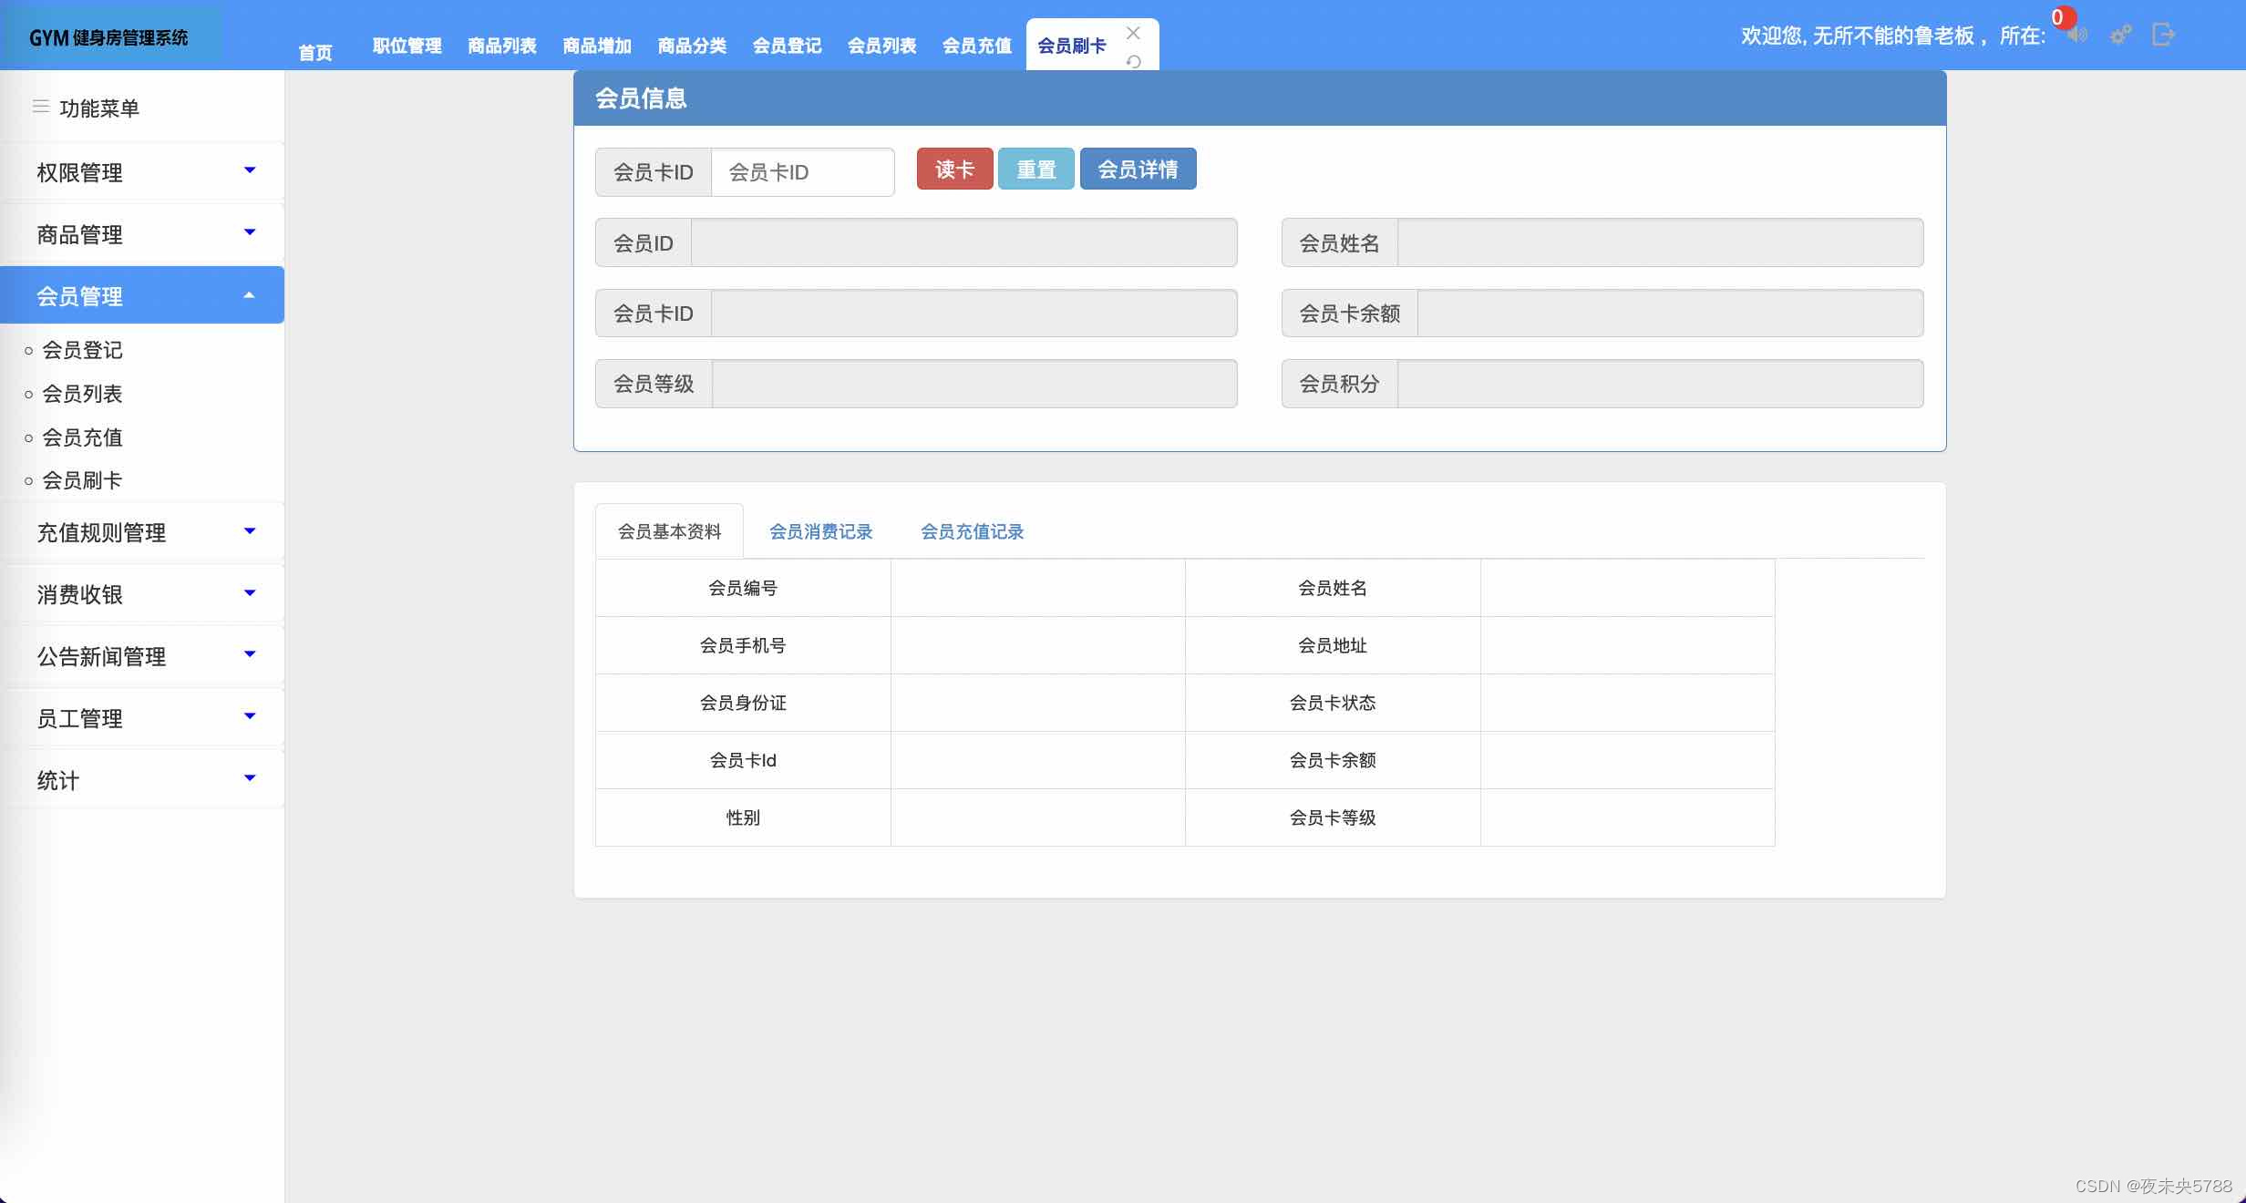
Task: Focus the 会员卡ID input field
Action: (801, 172)
